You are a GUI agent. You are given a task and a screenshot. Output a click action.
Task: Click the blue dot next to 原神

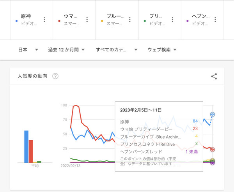[16, 21]
